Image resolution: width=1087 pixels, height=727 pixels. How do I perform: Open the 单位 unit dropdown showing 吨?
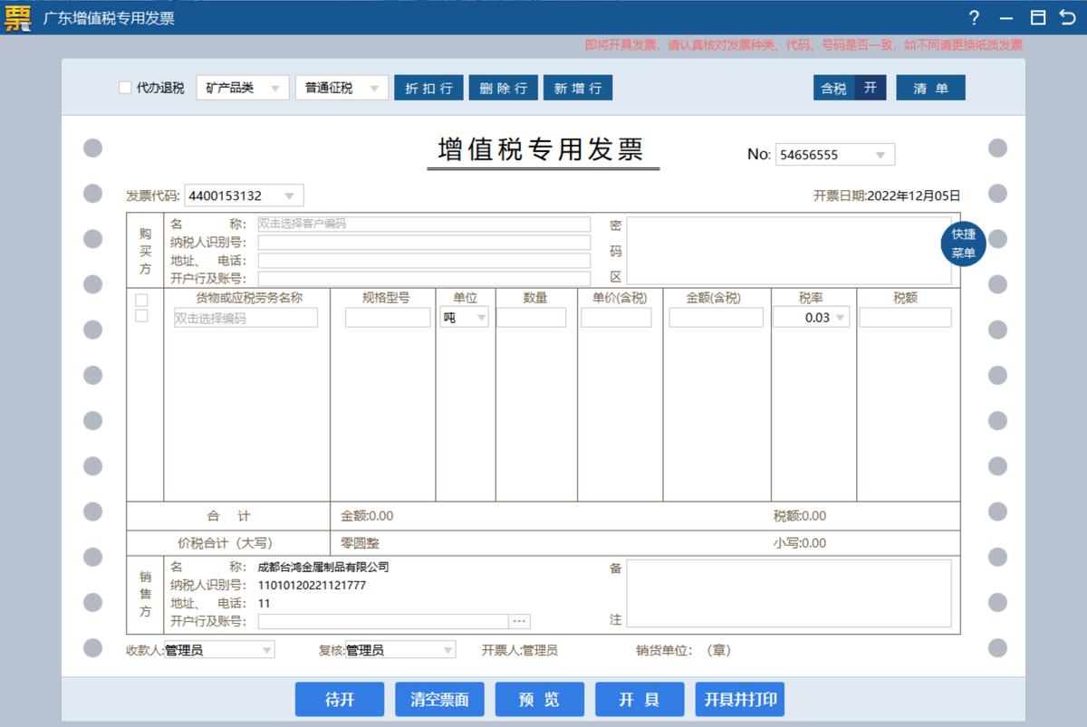[464, 318]
